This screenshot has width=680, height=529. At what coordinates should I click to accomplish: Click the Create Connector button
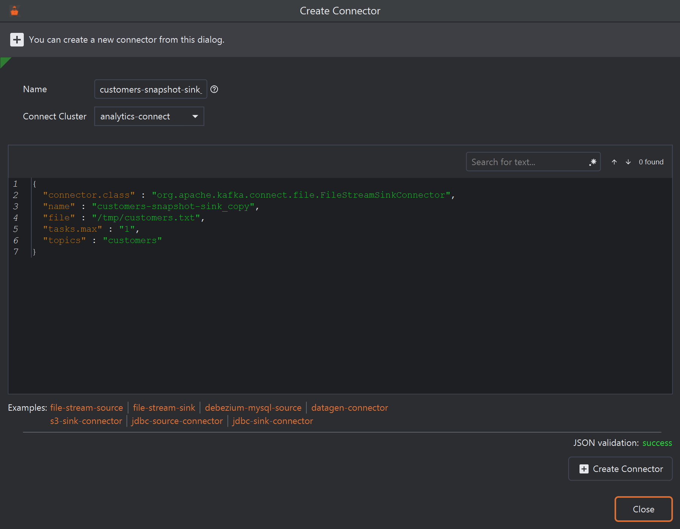[x=620, y=469]
